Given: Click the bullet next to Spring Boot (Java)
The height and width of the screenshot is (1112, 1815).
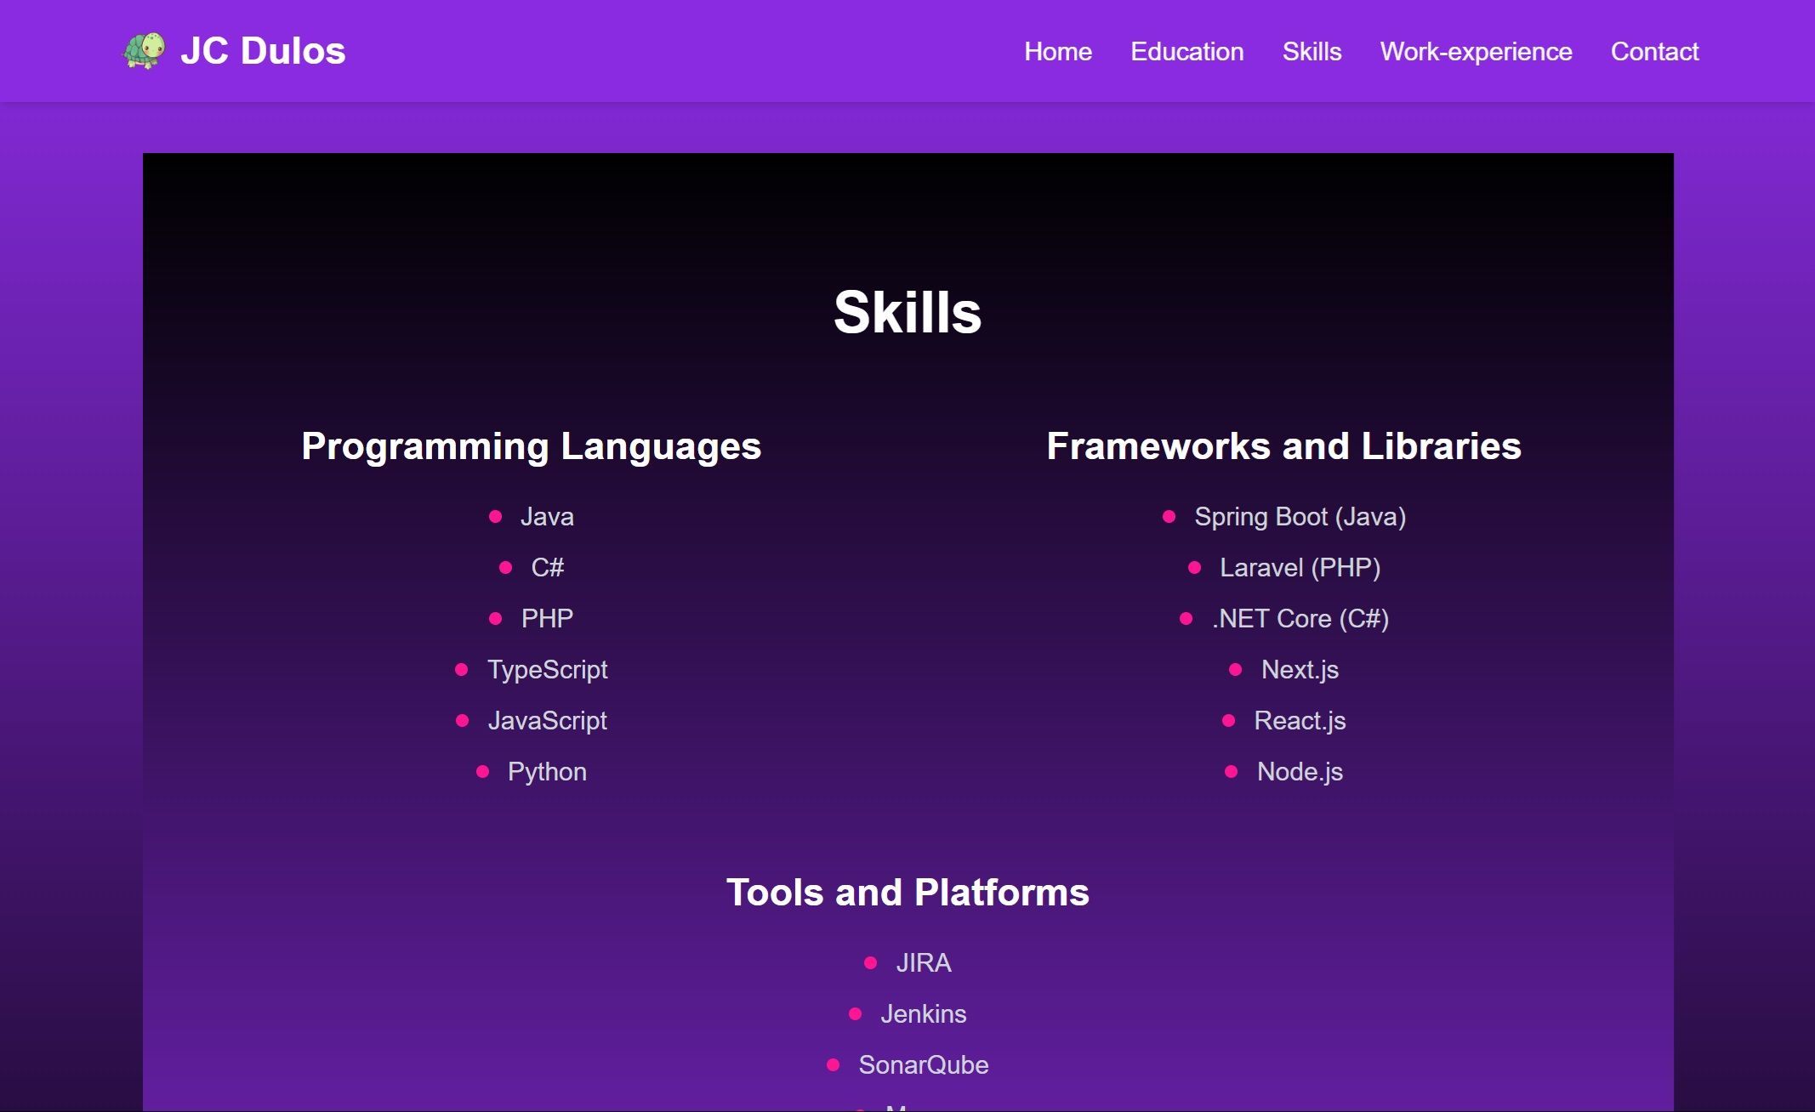Looking at the screenshot, I should click(1169, 517).
